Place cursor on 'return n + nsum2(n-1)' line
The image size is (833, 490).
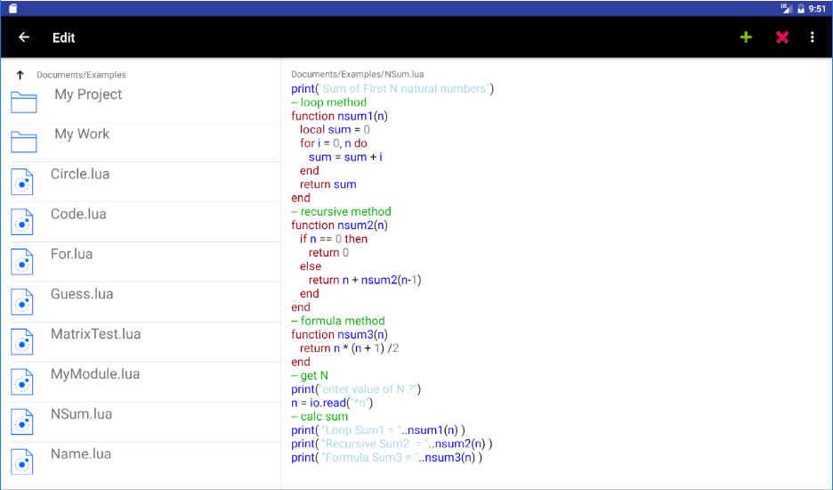pos(365,281)
